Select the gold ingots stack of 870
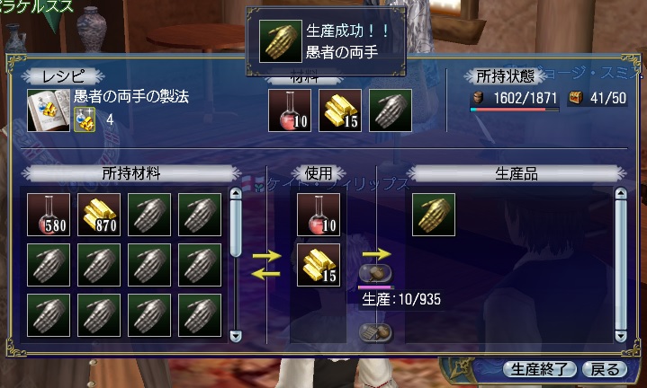The height and width of the screenshot is (388, 647). 99,215
